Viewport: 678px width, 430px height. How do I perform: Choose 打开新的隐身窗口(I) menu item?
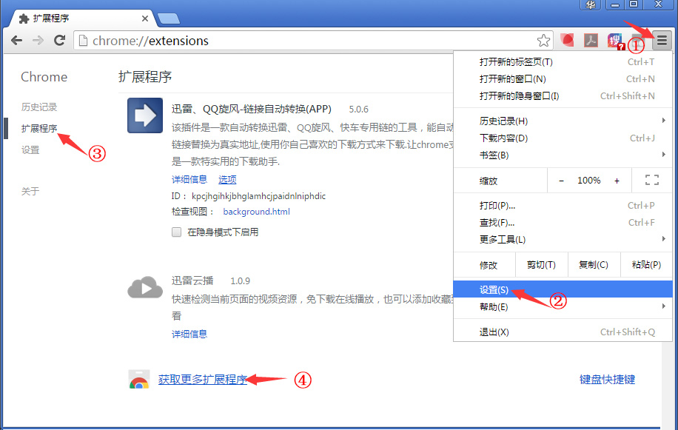(519, 96)
